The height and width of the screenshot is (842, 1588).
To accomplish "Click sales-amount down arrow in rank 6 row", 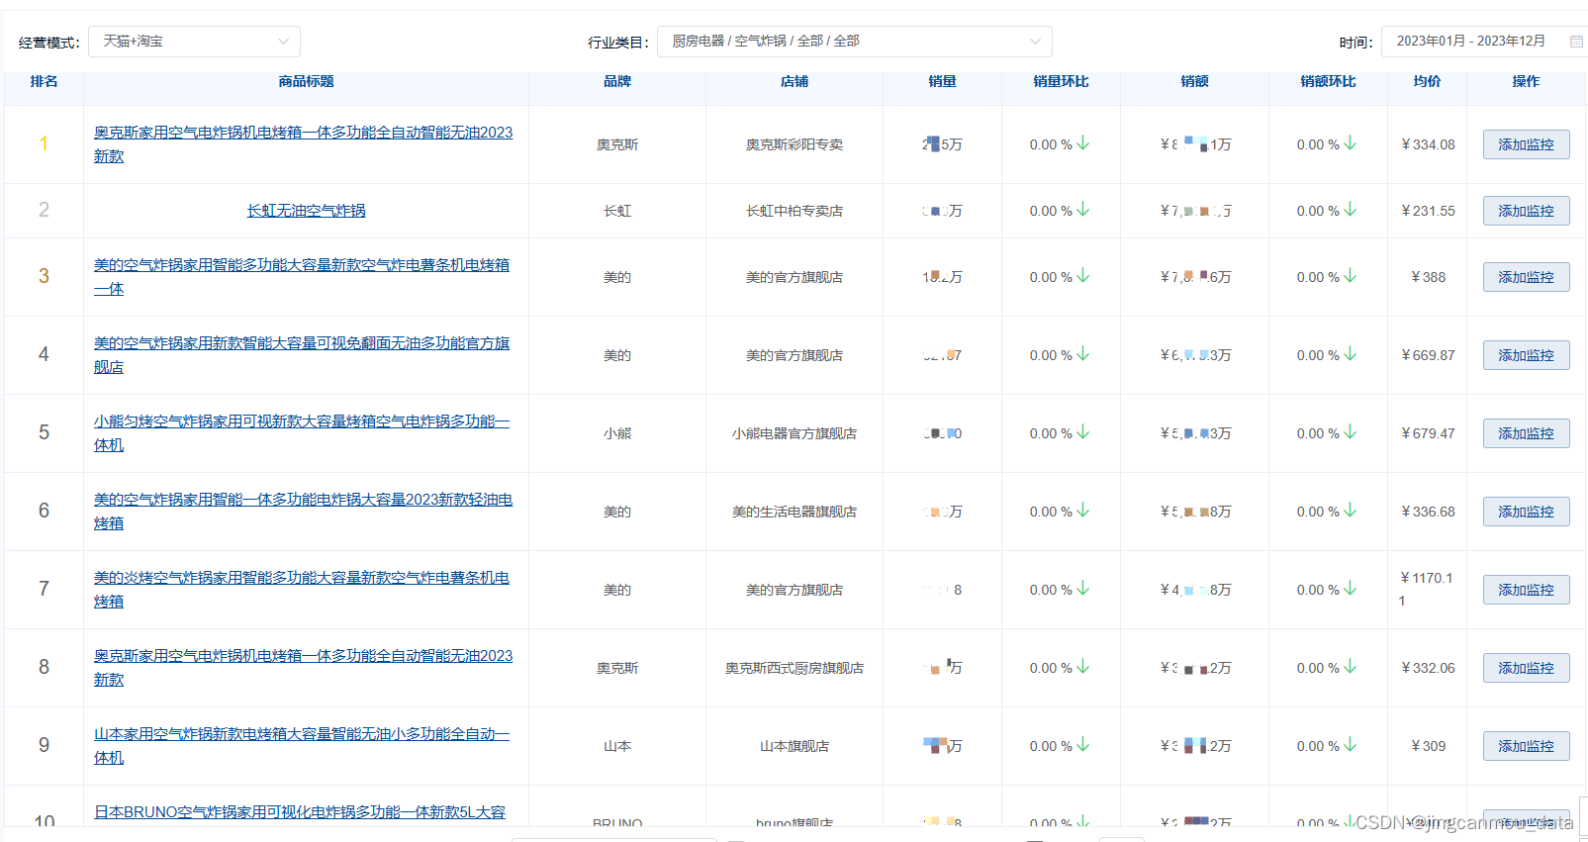I will (x=1351, y=511).
